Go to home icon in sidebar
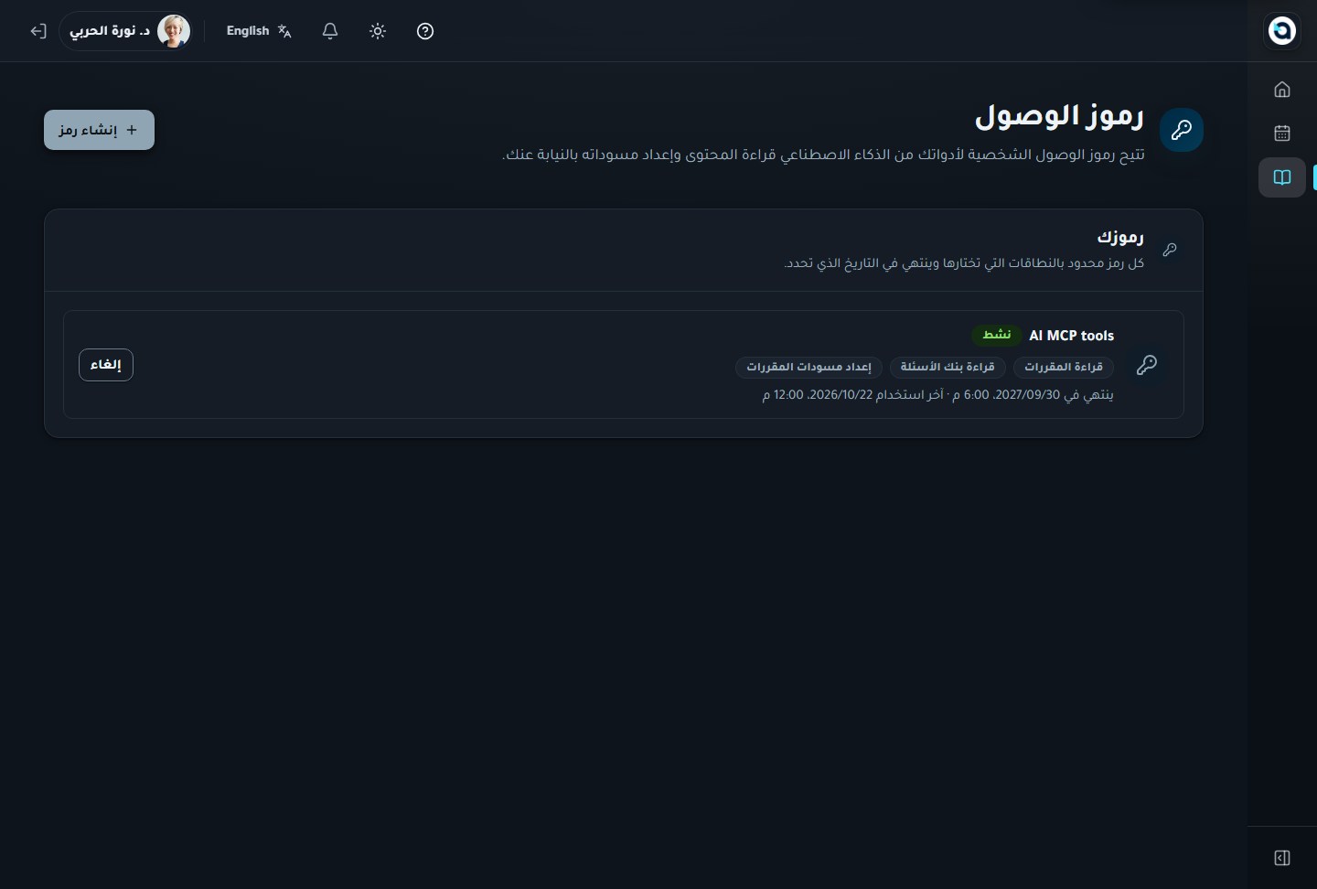Viewport: 1317px width, 889px height. 1282,90
